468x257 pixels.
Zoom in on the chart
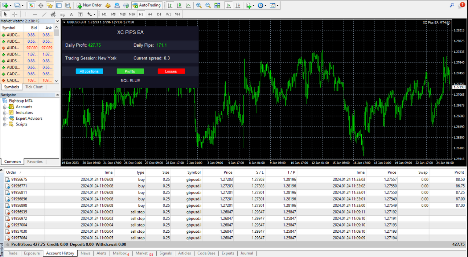pyautogui.click(x=199, y=5)
